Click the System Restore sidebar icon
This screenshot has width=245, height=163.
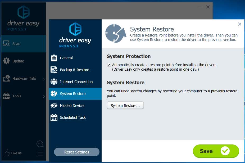pyautogui.click(x=54, y=94)
